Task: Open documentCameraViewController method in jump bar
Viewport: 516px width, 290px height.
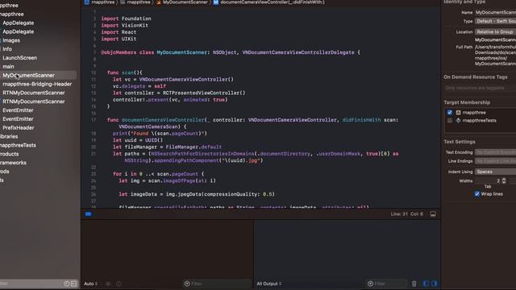Action: pyautogui.click(x=273, y=2)
